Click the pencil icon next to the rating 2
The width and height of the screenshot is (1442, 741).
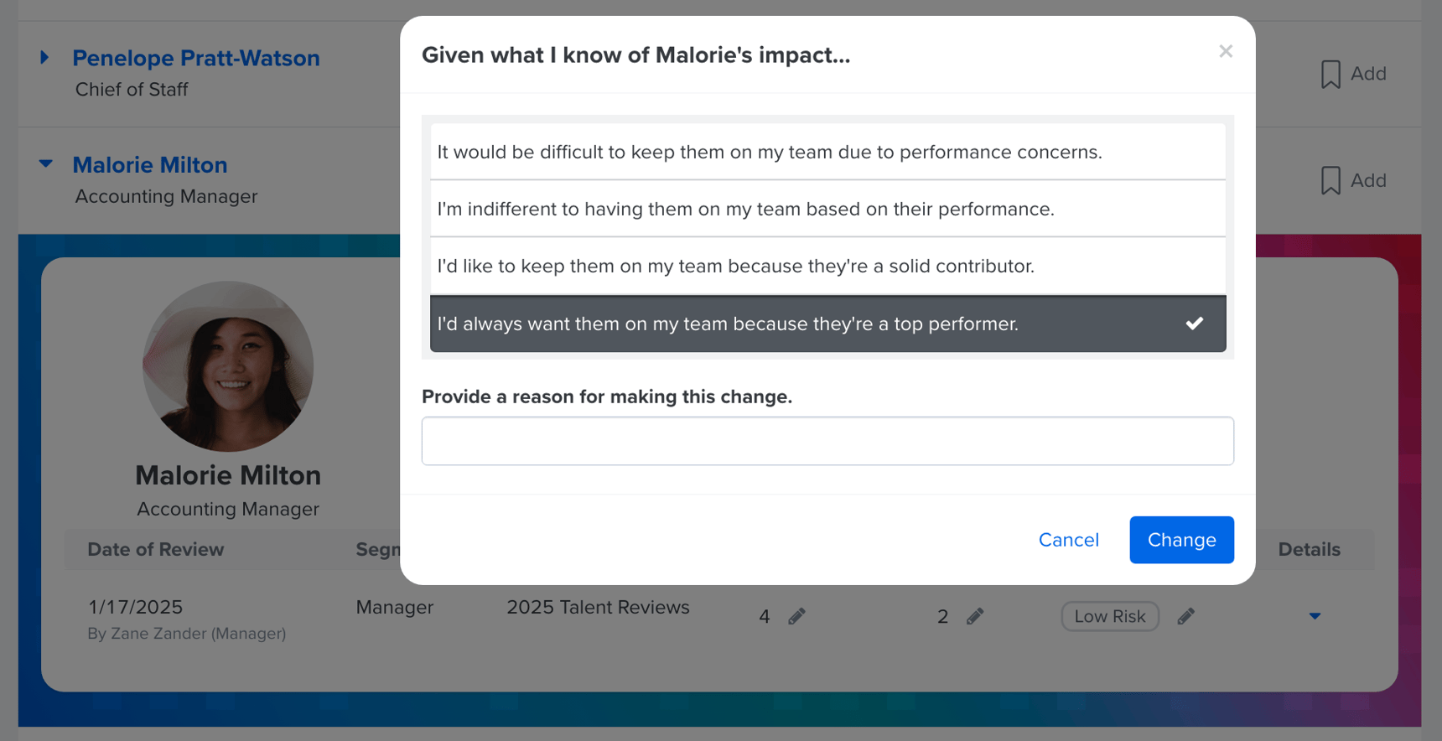975,615
